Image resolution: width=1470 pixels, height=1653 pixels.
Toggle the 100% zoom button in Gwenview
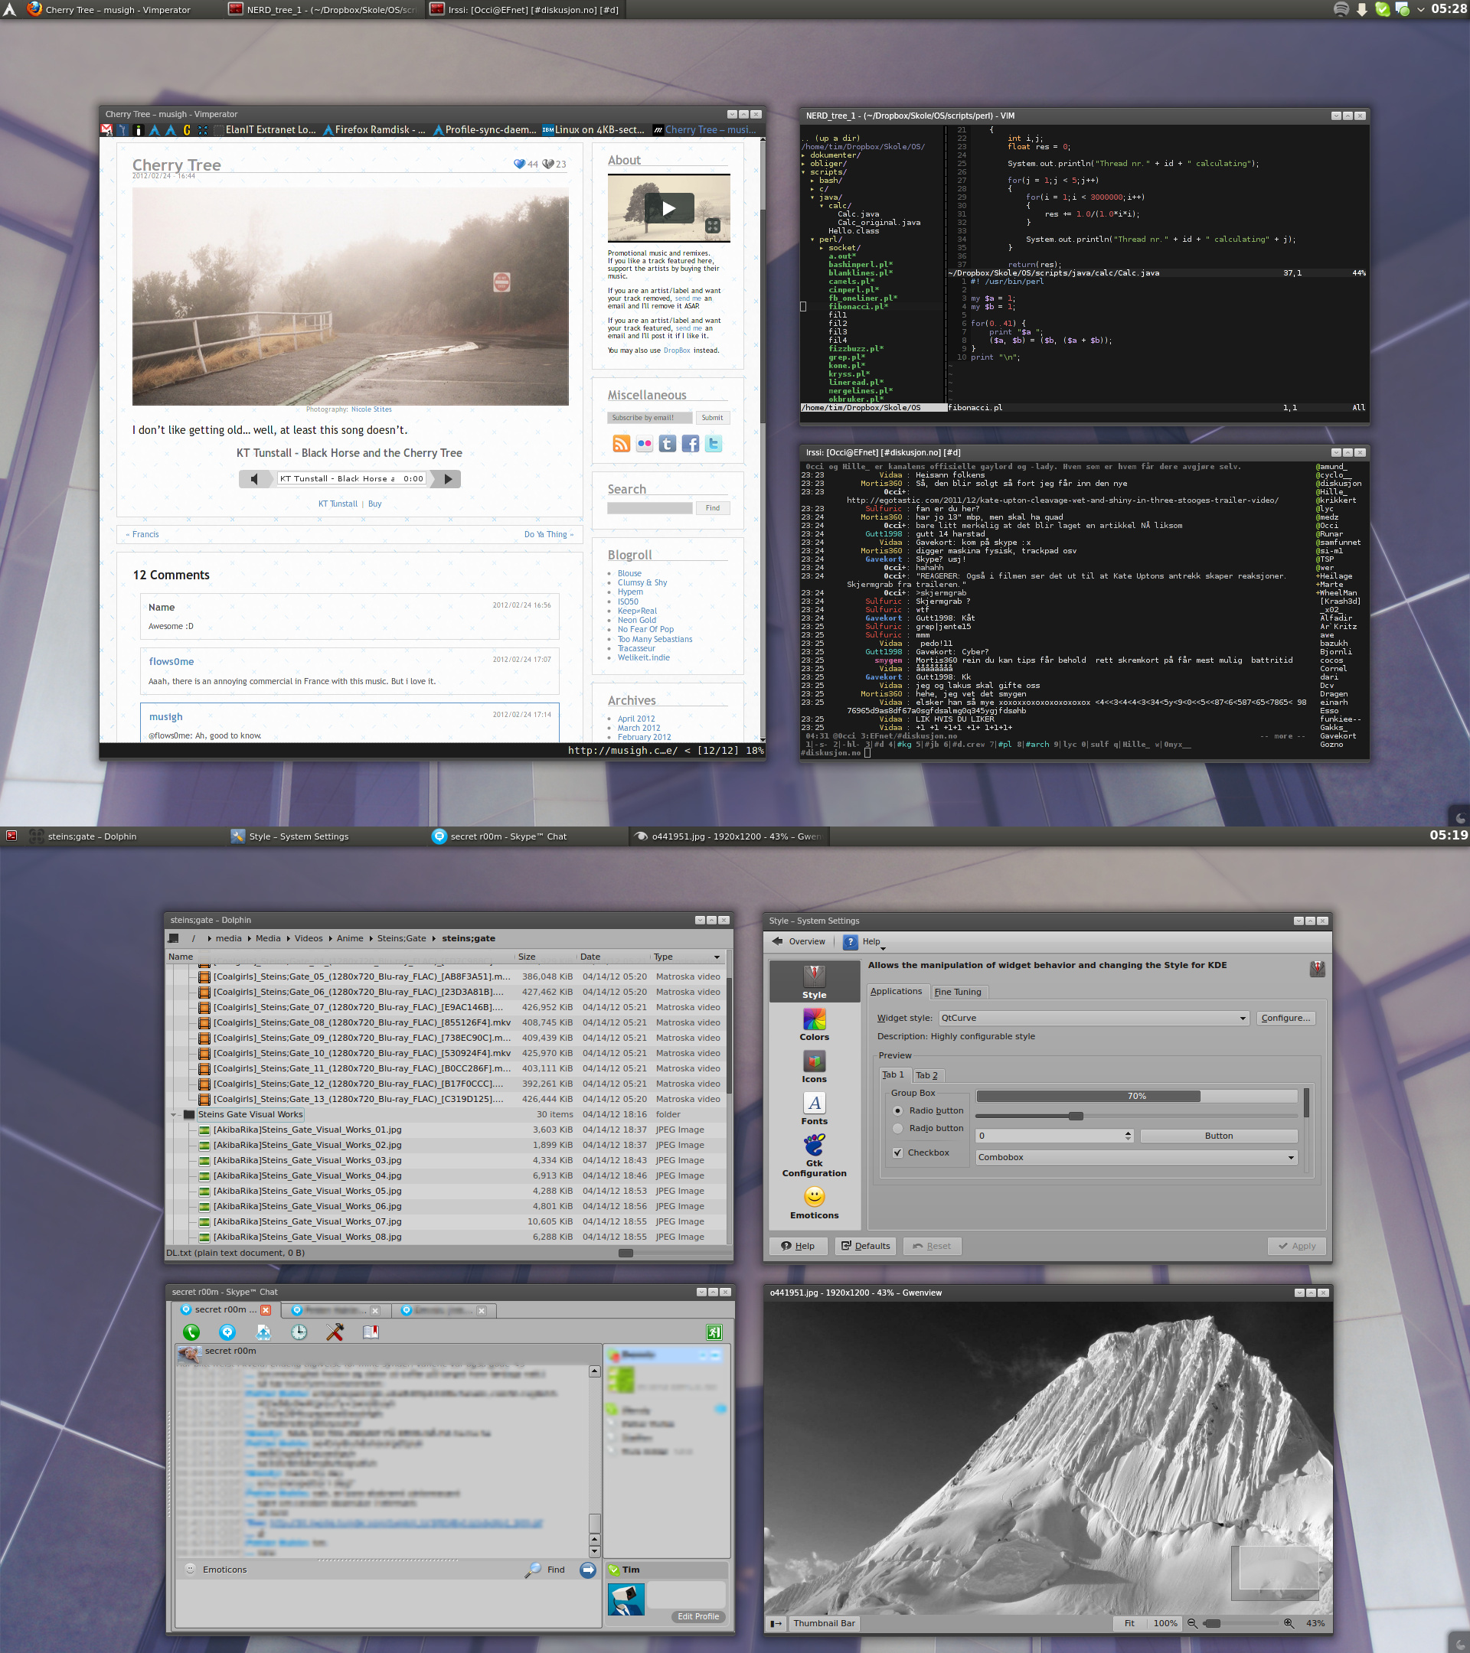[1165, 1623]
